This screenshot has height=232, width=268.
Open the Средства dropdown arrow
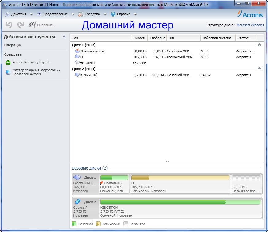tap(105, 14)
